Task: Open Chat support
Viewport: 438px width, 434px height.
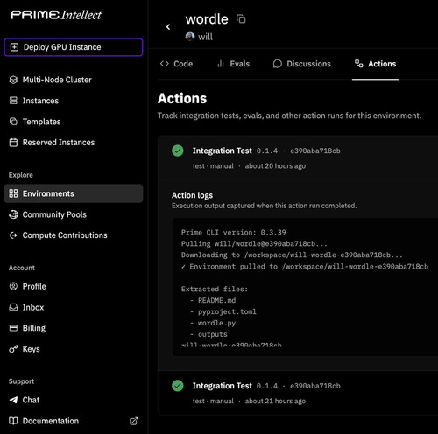Action: coord(31,400)
